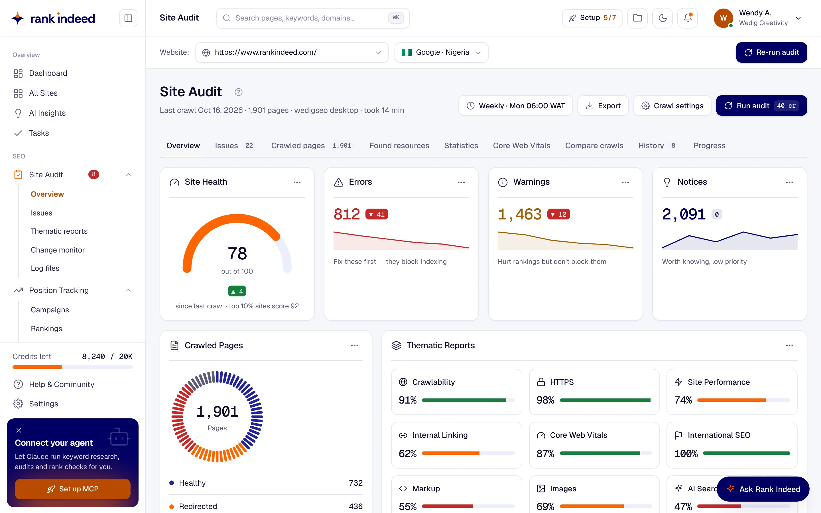
Task: Collapse the Site Audit sidebar section
Action: click(x=128, y=175)
